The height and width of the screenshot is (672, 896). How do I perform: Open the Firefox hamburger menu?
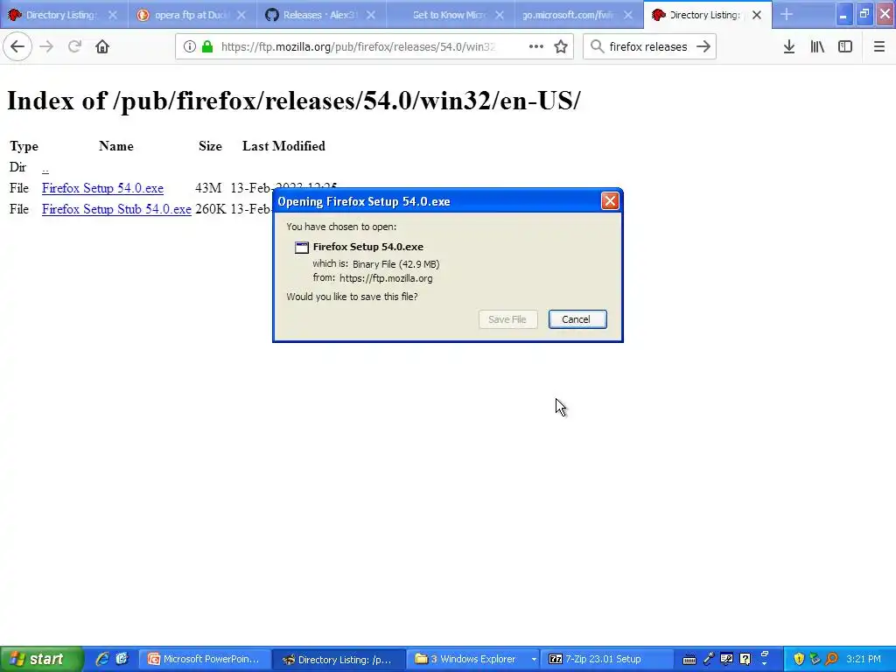(879, 46)
